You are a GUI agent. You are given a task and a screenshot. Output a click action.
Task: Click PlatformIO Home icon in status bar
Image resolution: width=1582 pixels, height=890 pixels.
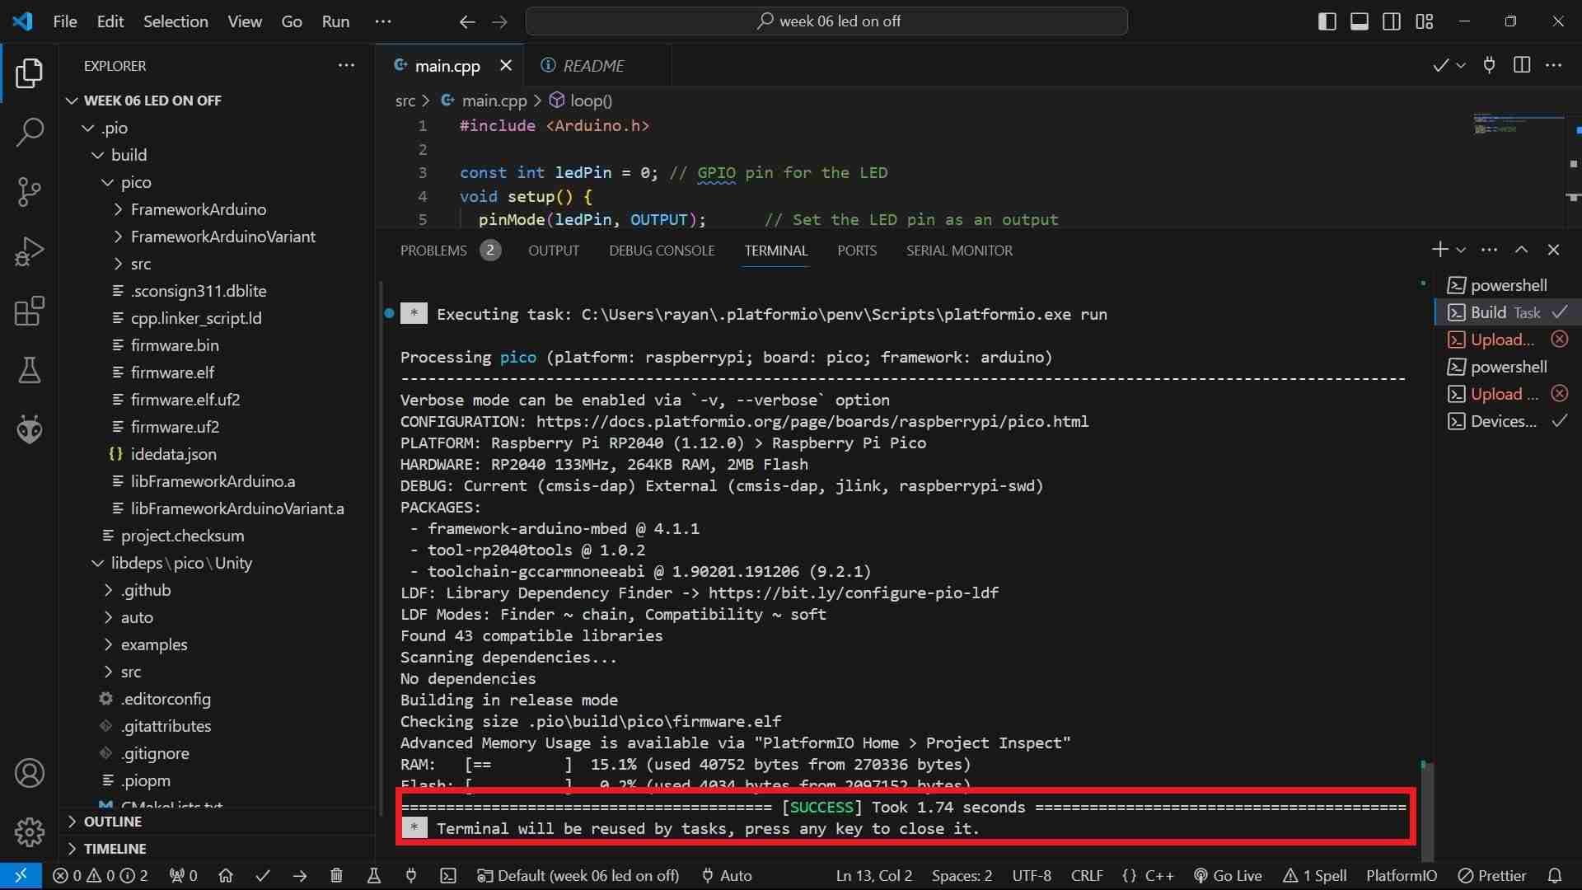pyautogui.click(x=226, y=876)
